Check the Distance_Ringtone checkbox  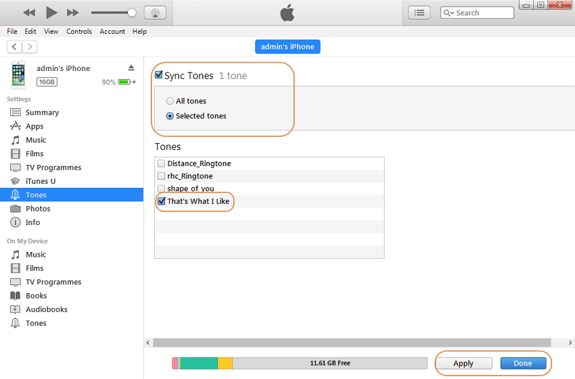pyautogui.click(x=161, y=163)
